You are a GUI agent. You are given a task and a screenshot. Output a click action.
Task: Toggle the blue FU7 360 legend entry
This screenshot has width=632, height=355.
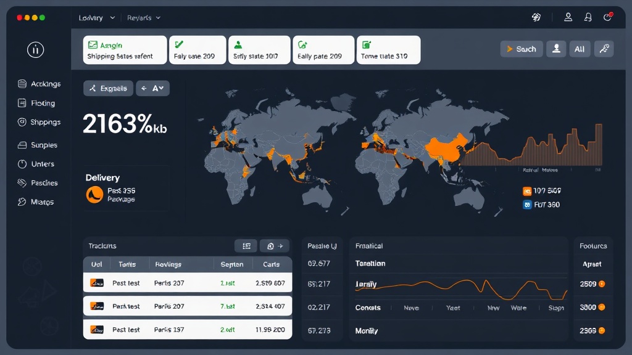[541, 205]
